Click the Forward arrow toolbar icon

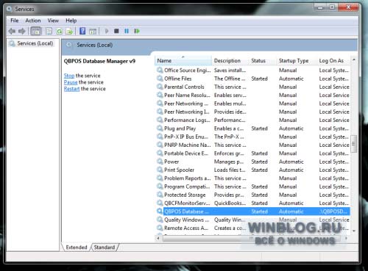click(22, 31)
